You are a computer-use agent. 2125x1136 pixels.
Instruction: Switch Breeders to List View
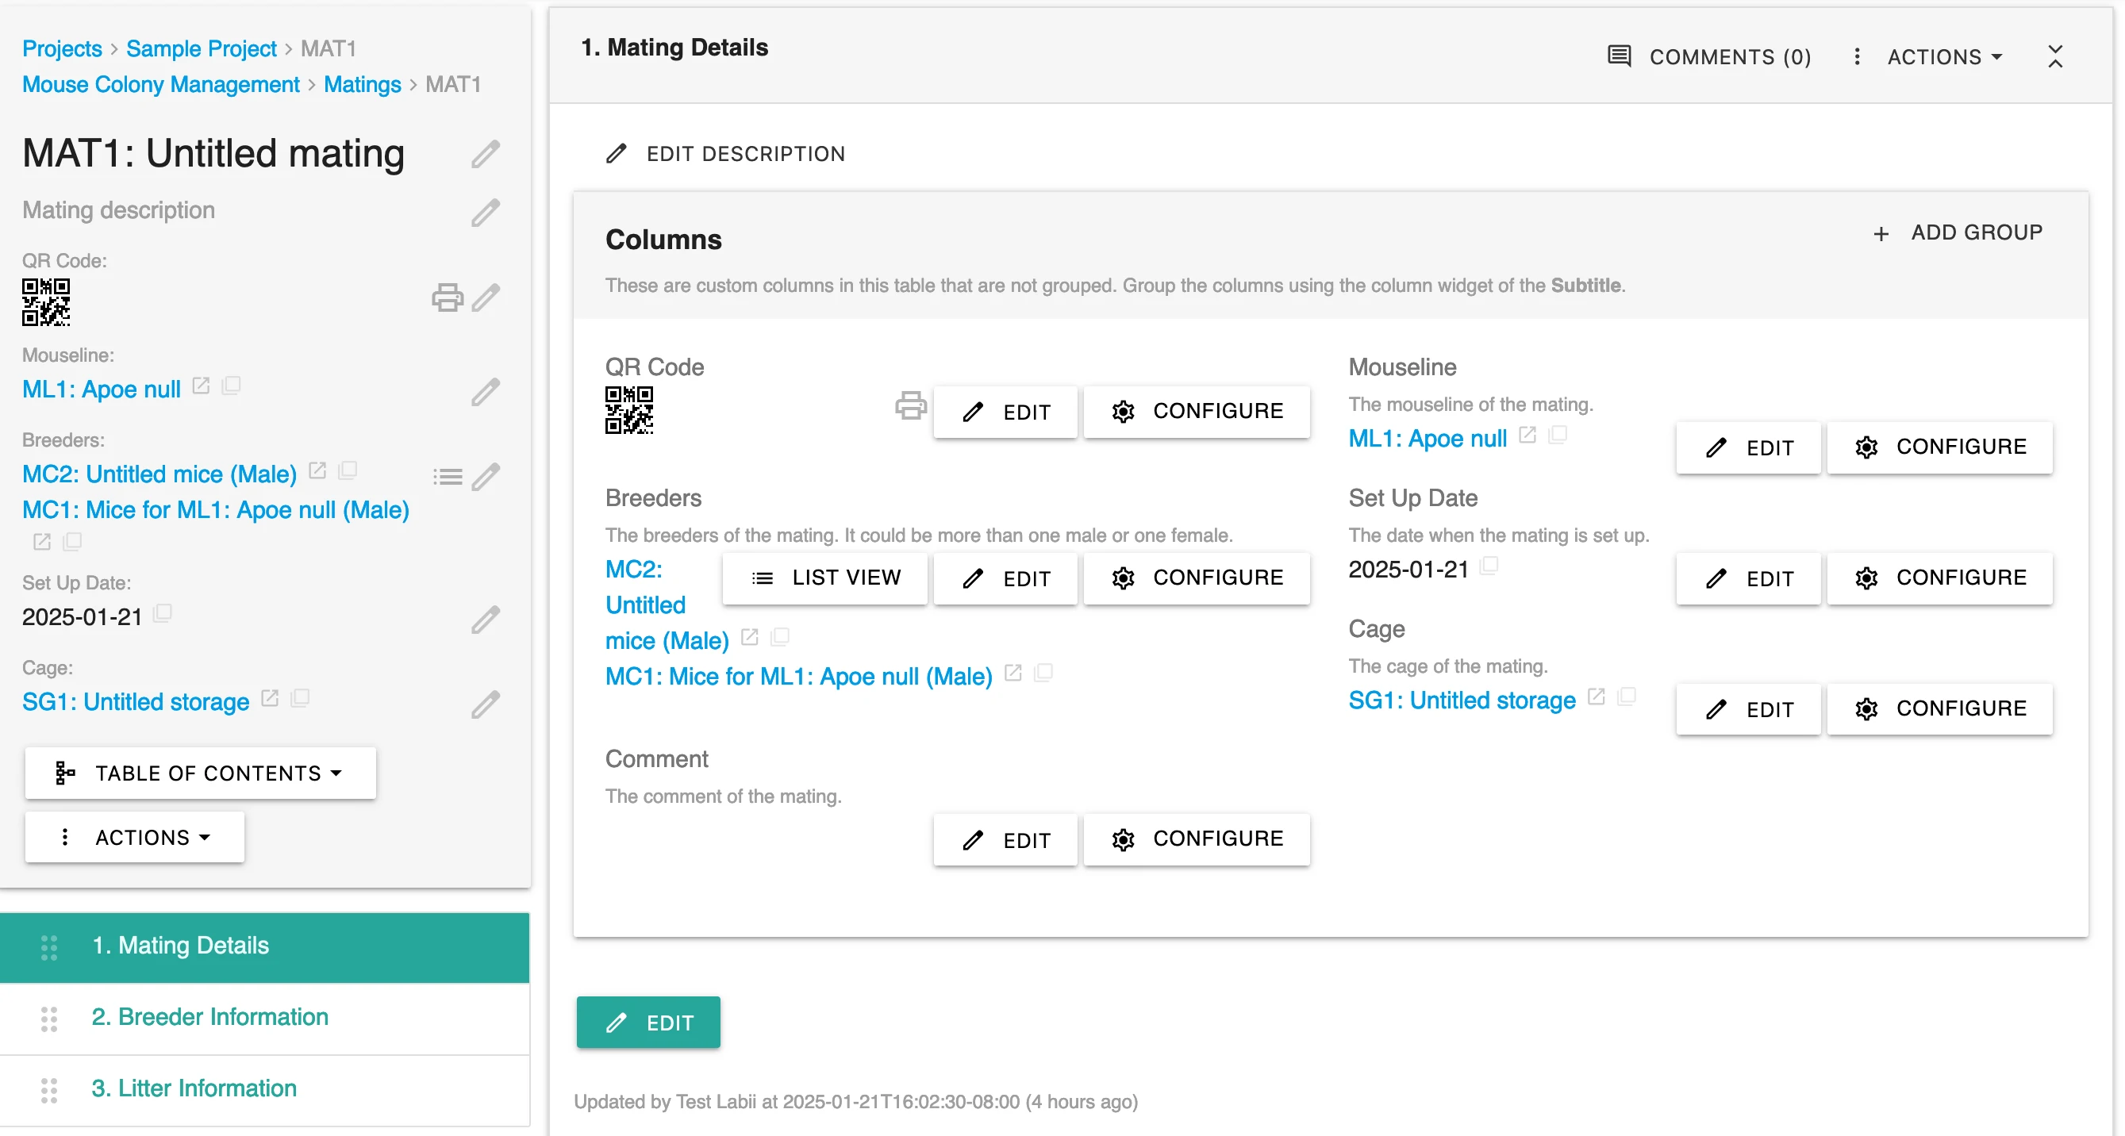click(826, 578)
